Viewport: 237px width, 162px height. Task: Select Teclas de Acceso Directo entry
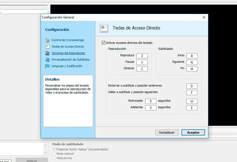point(67,47)
